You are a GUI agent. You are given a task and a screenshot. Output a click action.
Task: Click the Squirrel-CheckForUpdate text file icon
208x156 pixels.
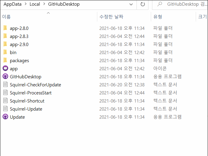point(5,85)
